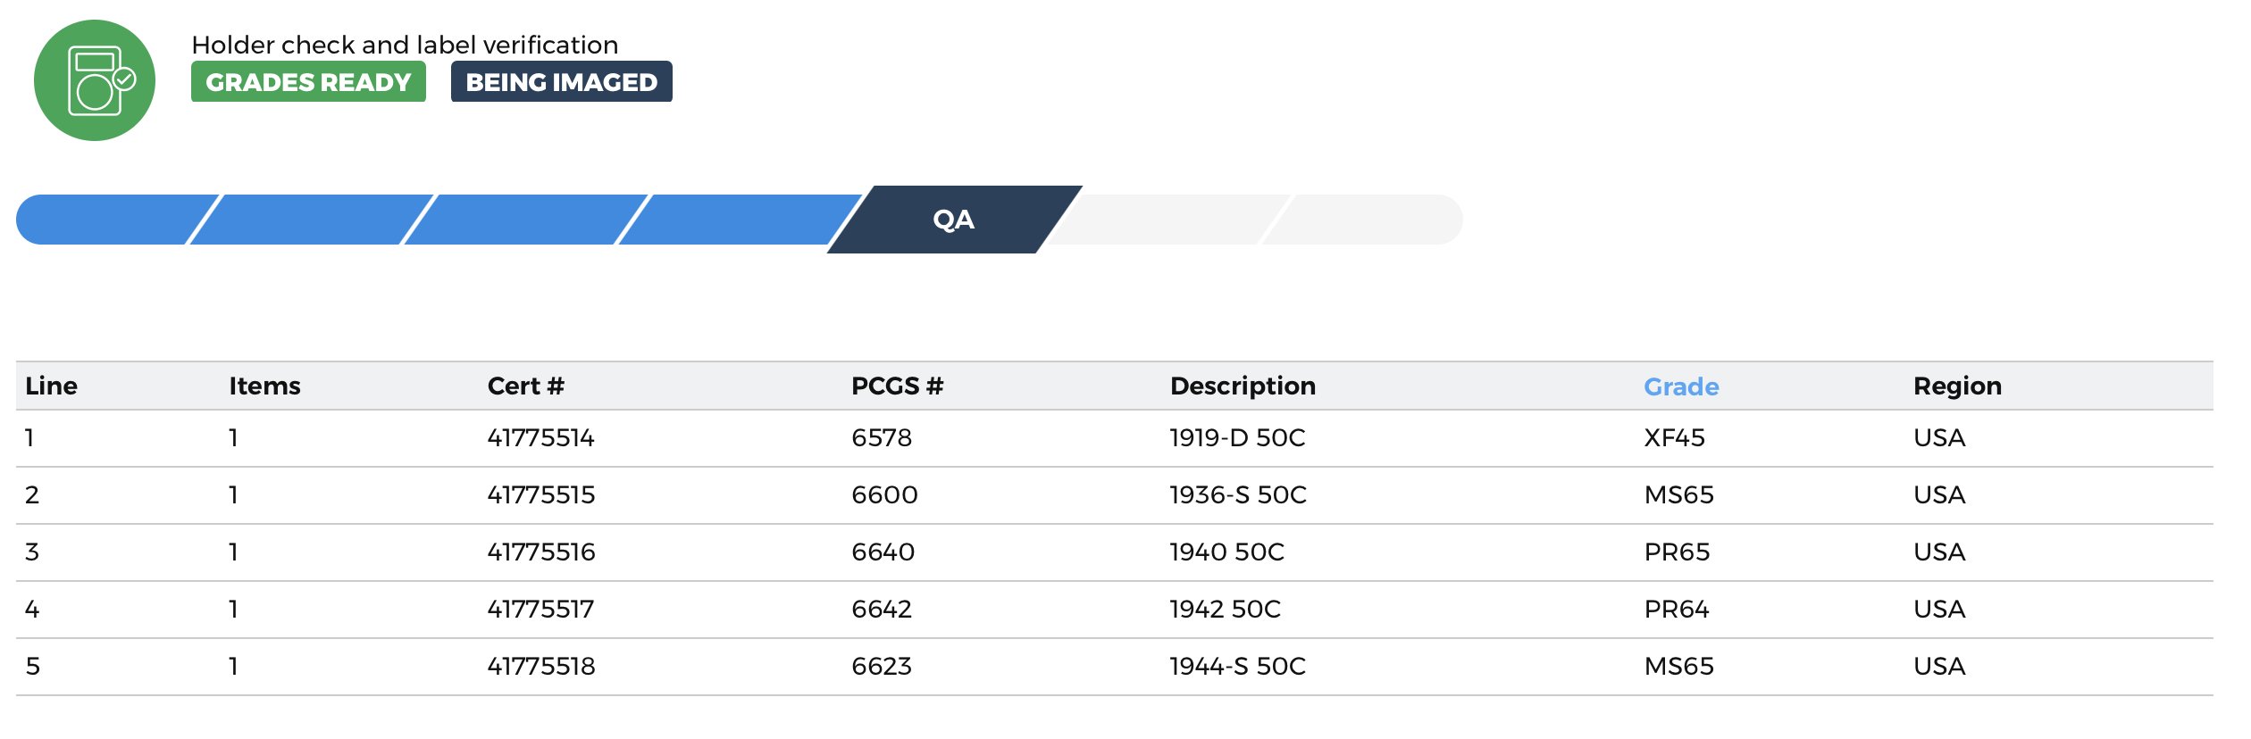Select the QA progress step
Image resolution: width=2251 pixels, height=739 pixels.
(x=954, y=220)
